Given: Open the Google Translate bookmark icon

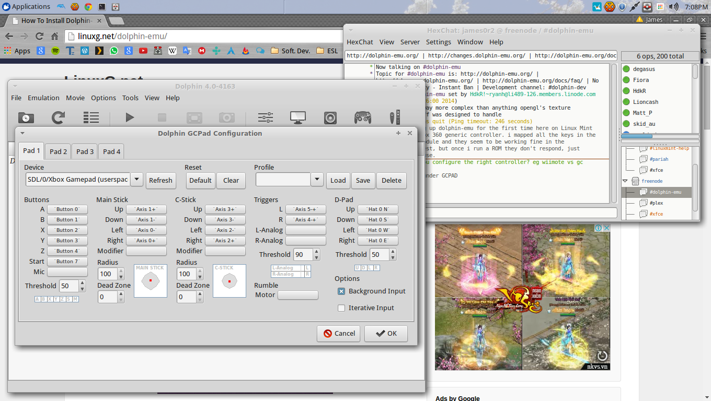Looking at the screenshot, I should tap(187, 51).
